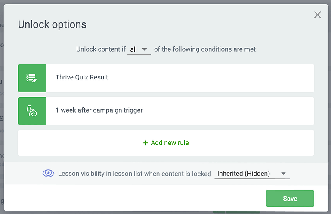The image size is (331, 214).
Task: Save the unlock options
Action: 290,199
